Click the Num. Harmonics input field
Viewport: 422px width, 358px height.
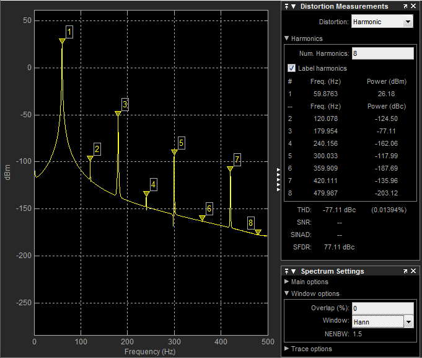pos(382,53)
